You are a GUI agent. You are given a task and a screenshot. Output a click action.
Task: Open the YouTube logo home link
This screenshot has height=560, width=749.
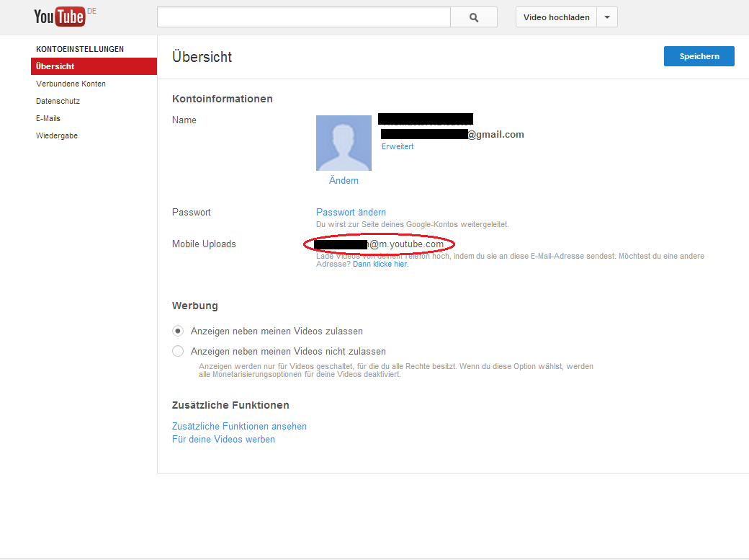[x=59, y=17]
